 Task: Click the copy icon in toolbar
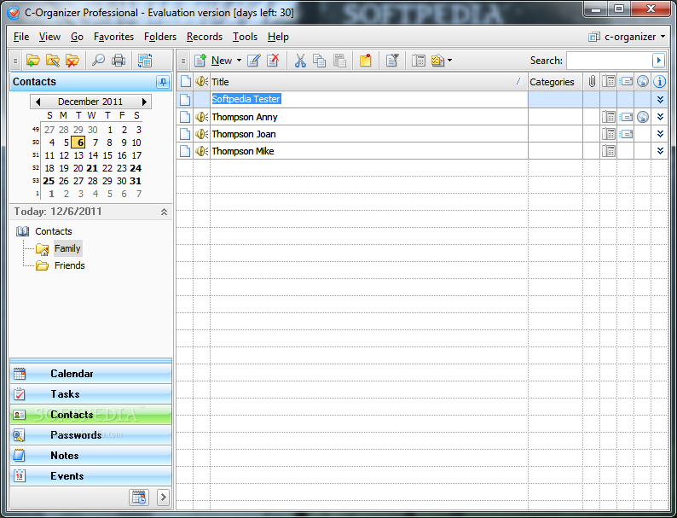click(x=320, y=61)
